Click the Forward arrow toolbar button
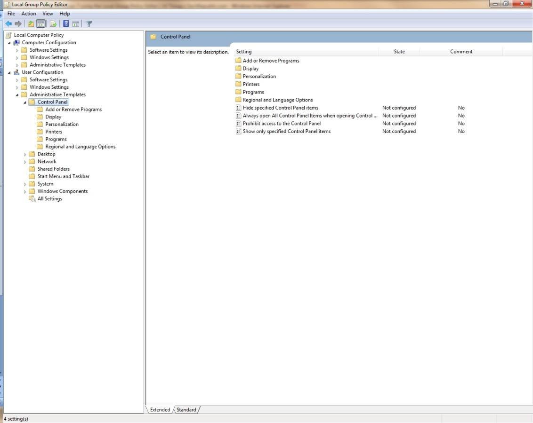The width and height of the screenshot is (533, 423). pos(18,24)
